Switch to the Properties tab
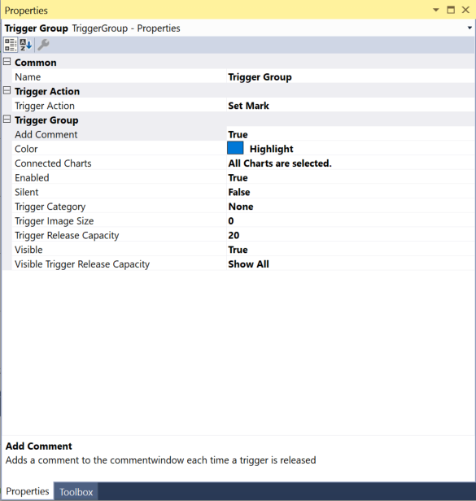The width and height of the screenshot is (476, 501). (28, 491)
